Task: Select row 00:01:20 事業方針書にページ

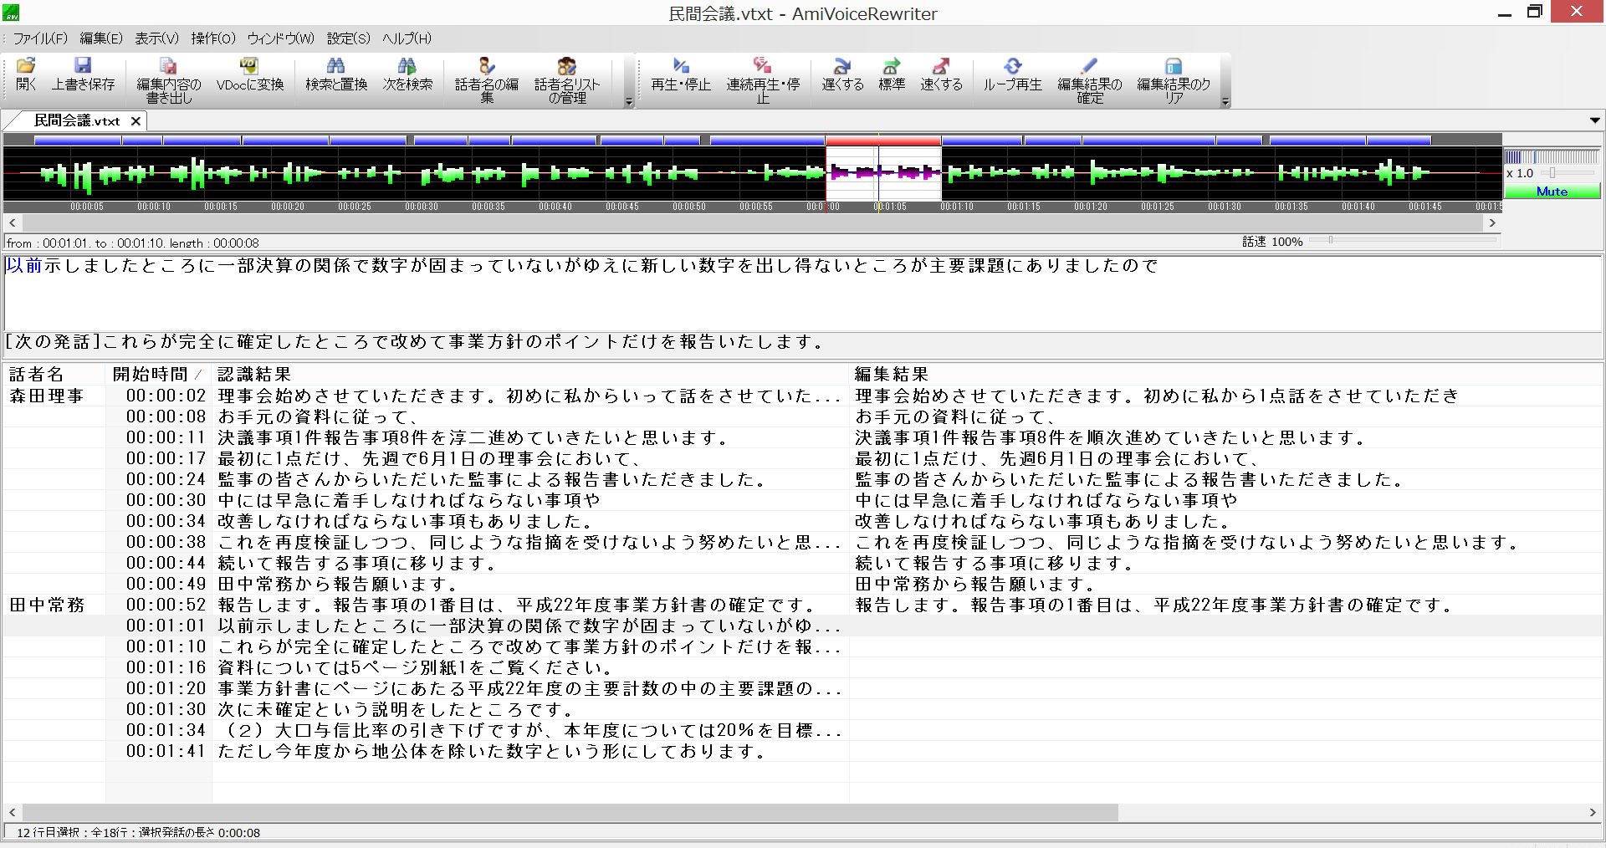Action: 803,688
